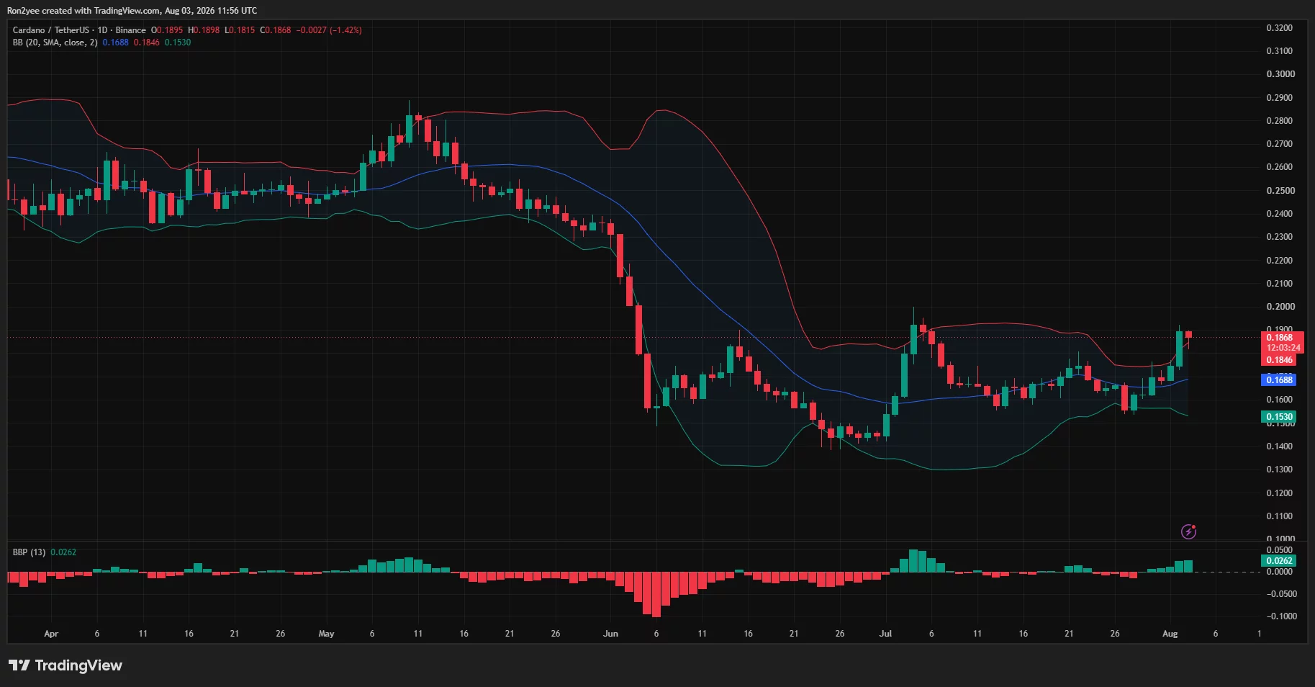
Task: Click the change value −0.0027 (−1.42%)
Action: 329,30
